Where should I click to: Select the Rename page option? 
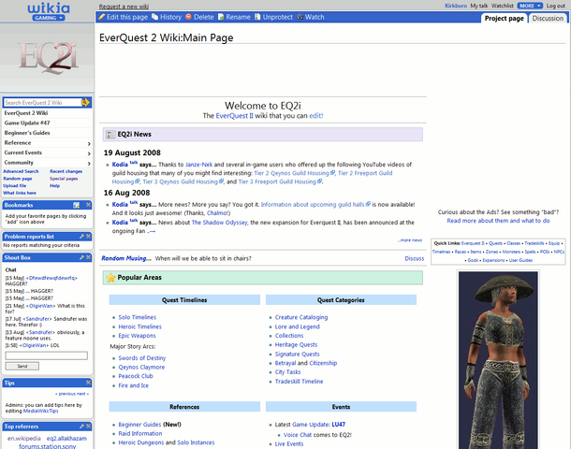(234, 17)
